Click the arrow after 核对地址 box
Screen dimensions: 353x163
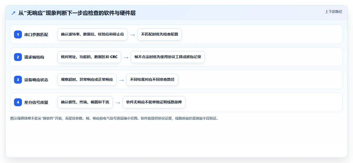coord(126,57)
